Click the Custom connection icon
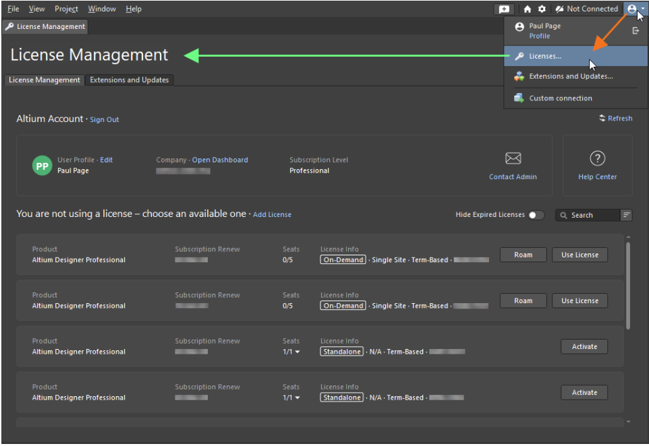Viewport: 649px width, 446px height. pos(519,98)
